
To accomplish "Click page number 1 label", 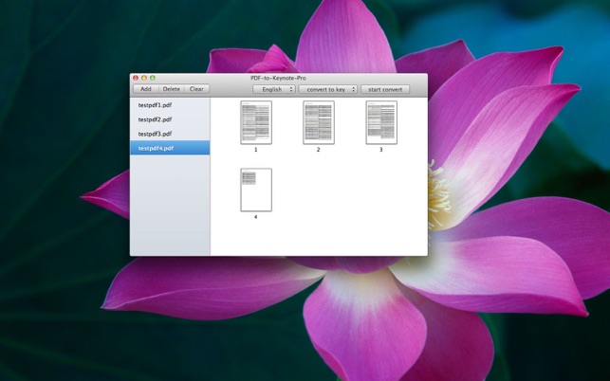I will pos(255,150).
